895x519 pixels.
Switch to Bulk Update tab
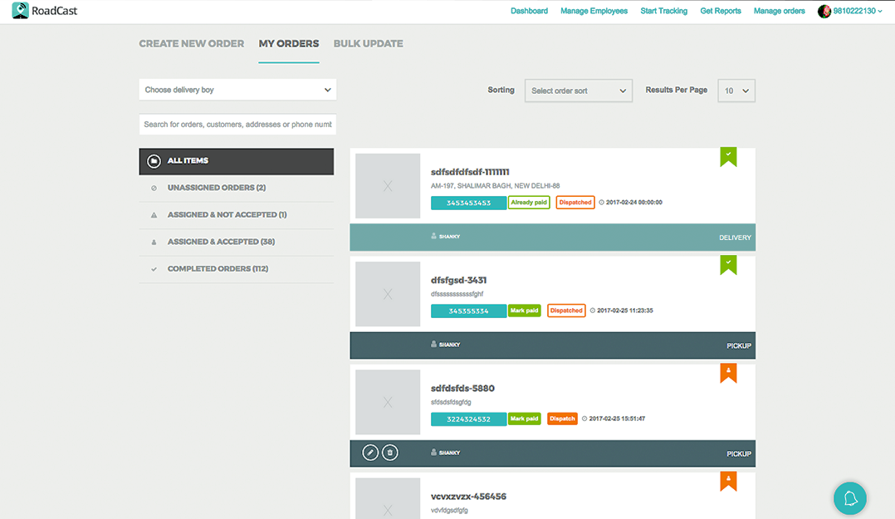pyautogui.click(x=368, y=43)
